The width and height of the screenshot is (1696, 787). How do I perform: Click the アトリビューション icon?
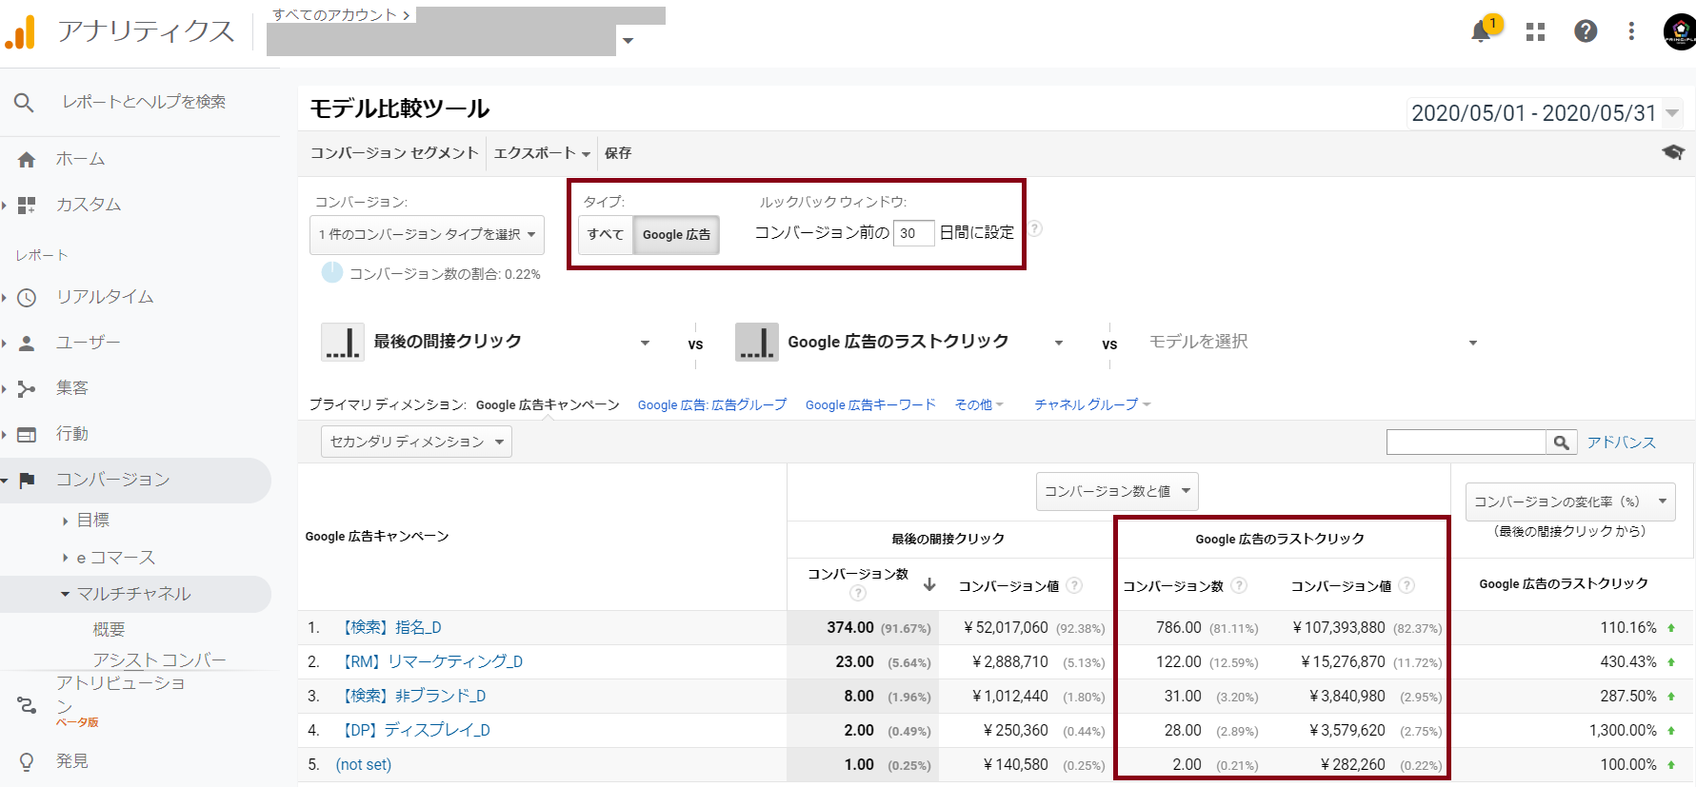[27, 705]
